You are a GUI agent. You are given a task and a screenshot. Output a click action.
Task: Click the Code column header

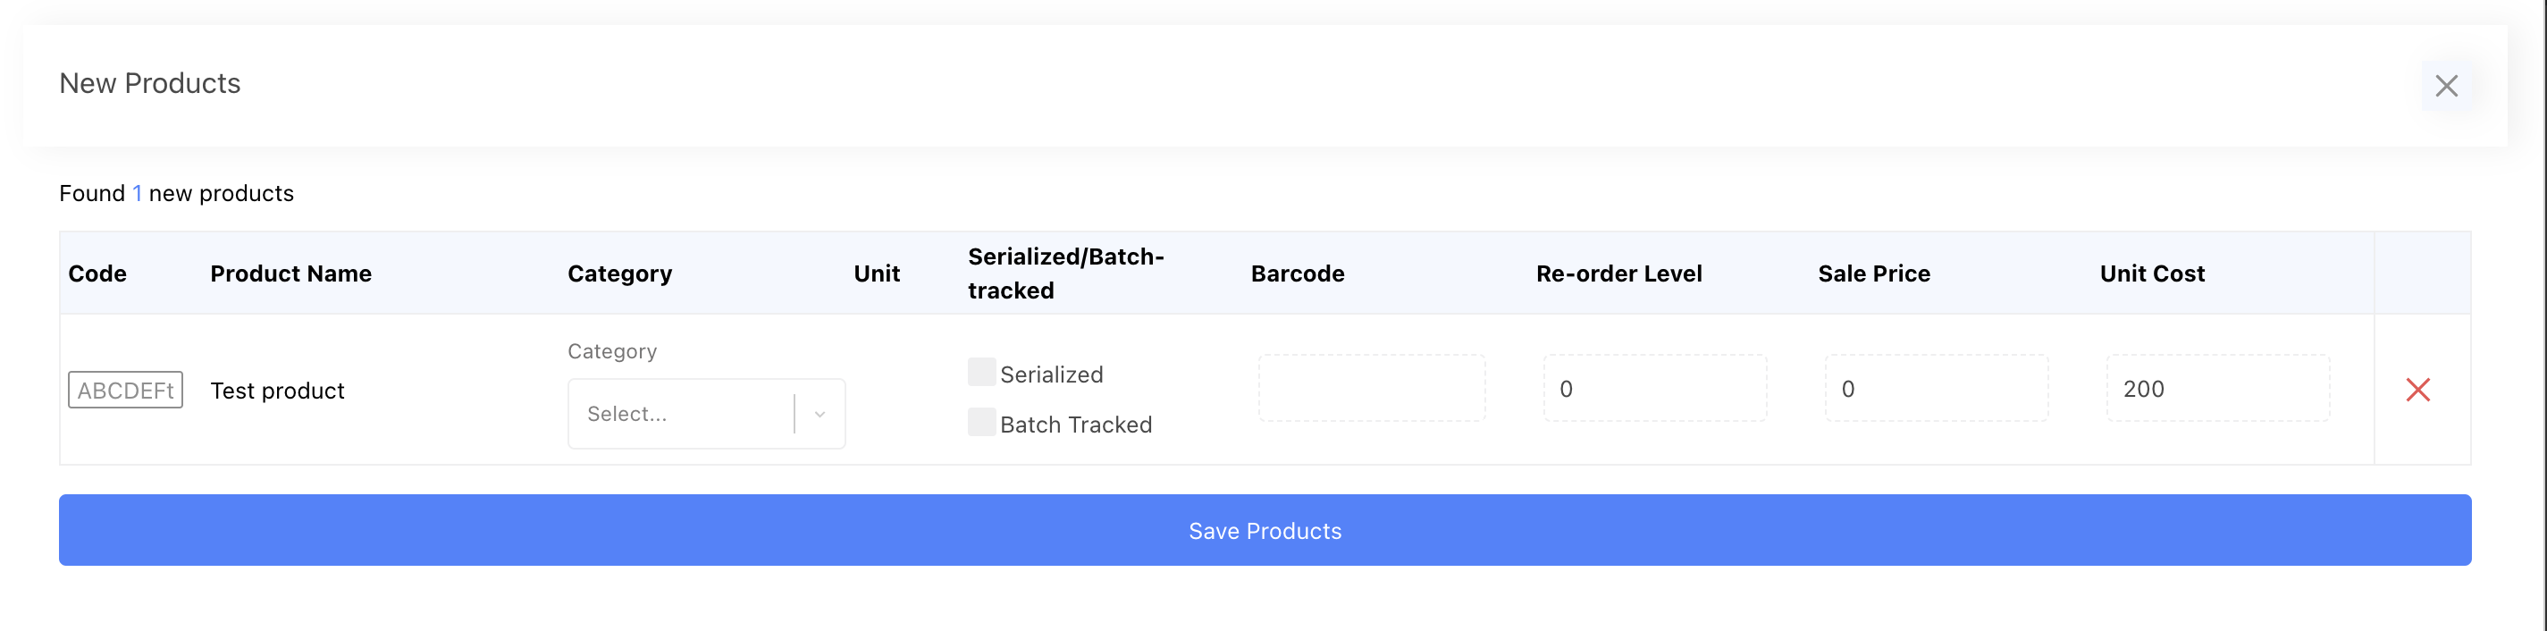97,274
